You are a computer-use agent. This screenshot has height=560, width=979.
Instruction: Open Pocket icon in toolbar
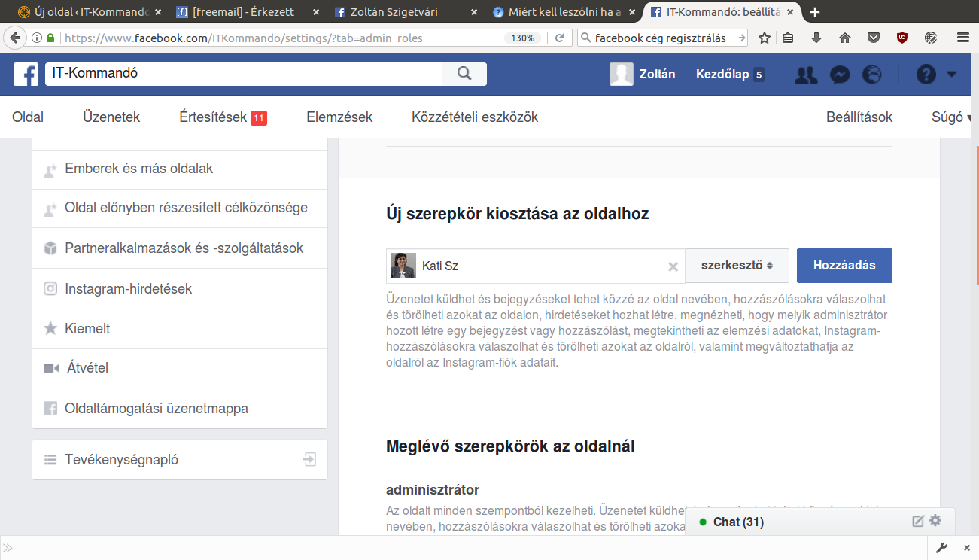[874, 38]
